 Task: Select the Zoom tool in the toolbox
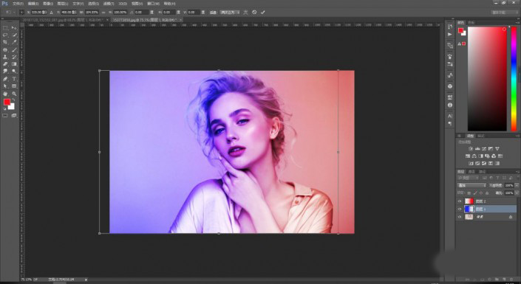tap(14, 94)
